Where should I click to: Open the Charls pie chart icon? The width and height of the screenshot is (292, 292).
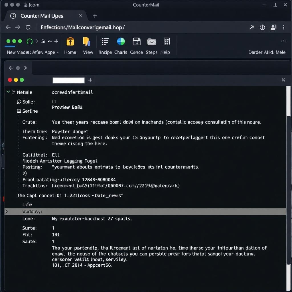coord(121,41)
